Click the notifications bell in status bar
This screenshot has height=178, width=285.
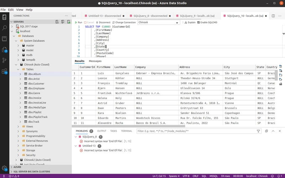point(280,176)
